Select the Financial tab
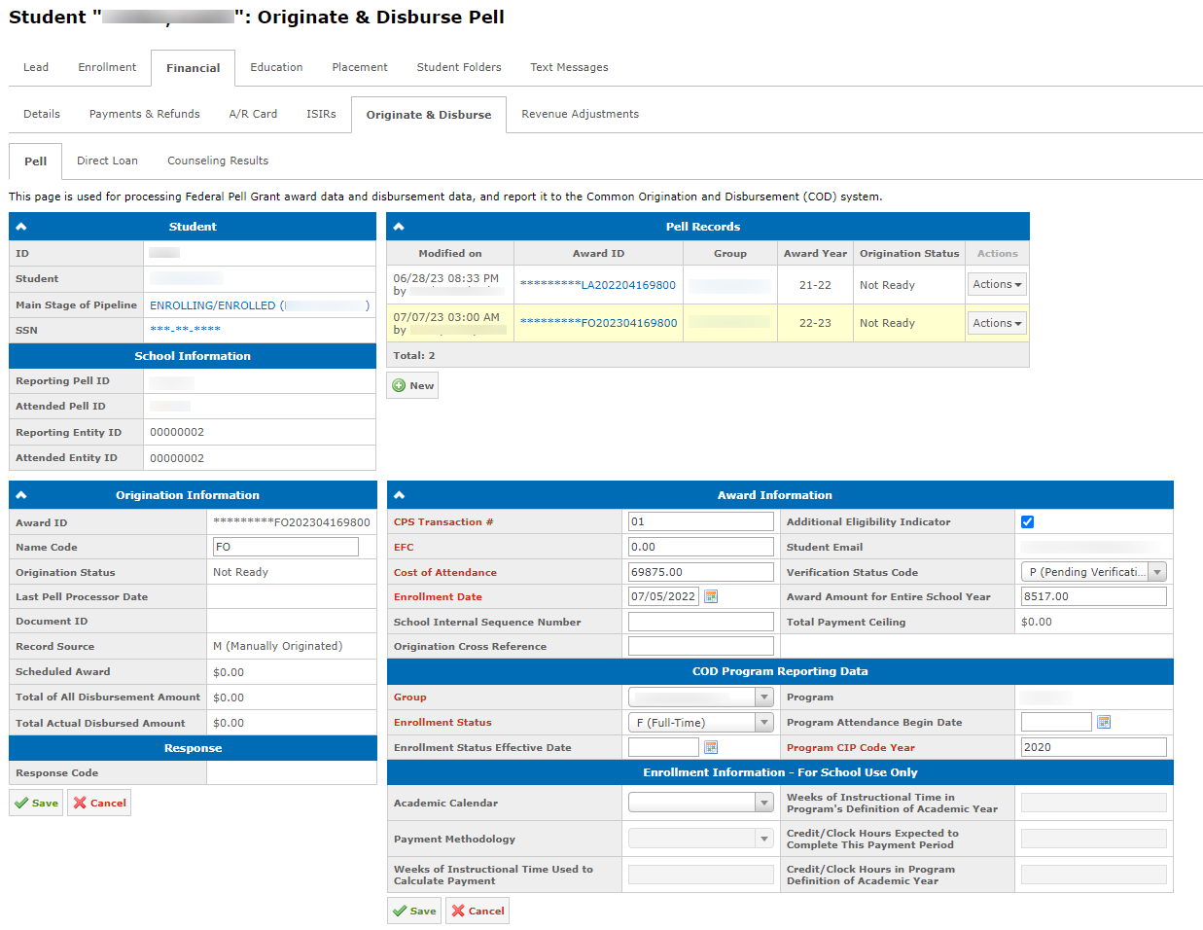The width and height of the screenshot is (1203, 930). pyautogui.click(x=193, y=68)
